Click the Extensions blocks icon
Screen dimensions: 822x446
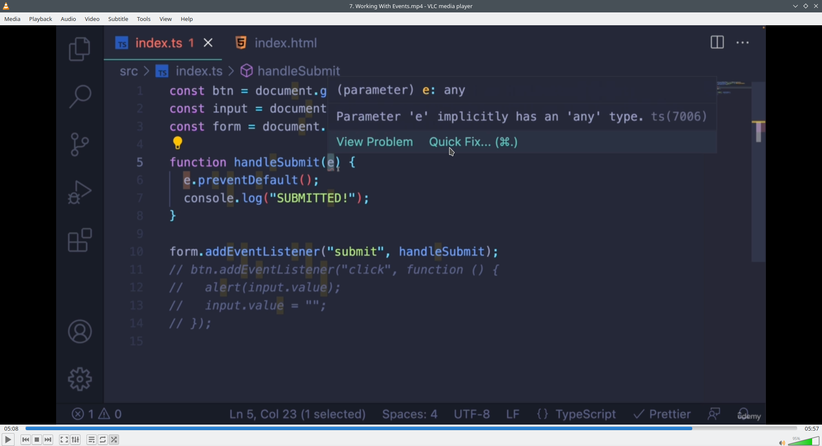(80, 240)
